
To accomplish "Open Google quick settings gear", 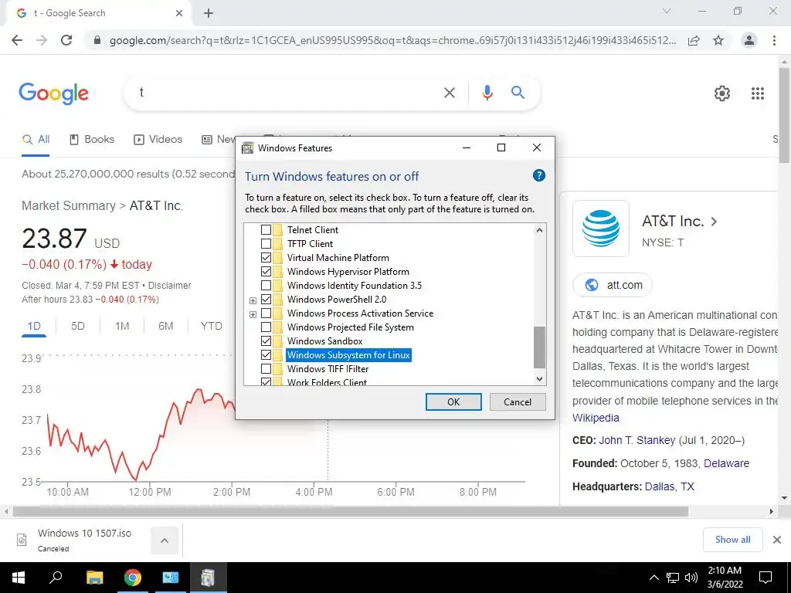I will click(722, 93).
